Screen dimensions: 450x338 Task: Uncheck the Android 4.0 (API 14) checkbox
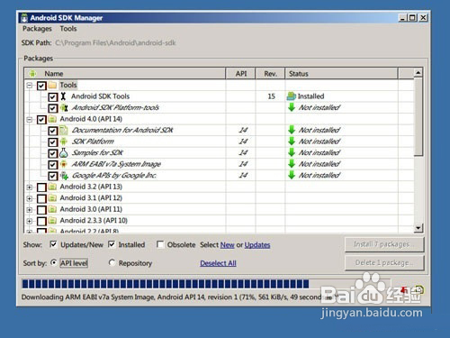pyautogui.click(x=41, y=120)
